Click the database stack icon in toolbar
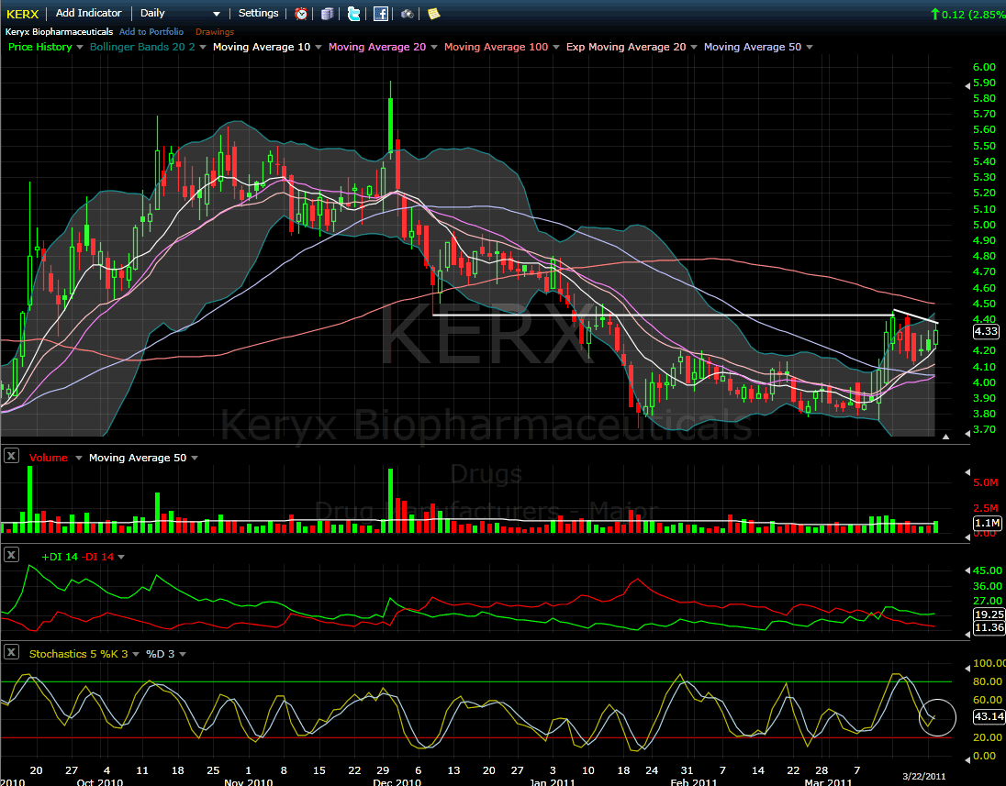 pos(327,14)
